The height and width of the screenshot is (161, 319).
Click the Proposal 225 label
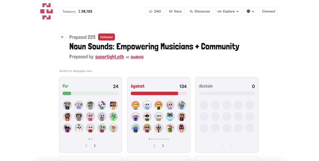[82, 37]
